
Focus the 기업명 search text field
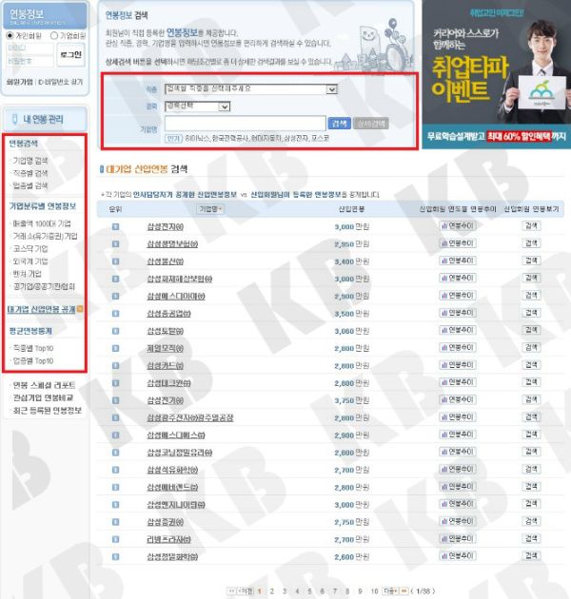click(x=246, y=124)
